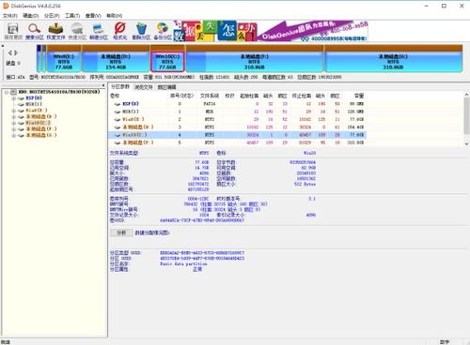The image size is (470, 345).
Task: Maximize the DiskGenius window
Action: tap(444, 6)
